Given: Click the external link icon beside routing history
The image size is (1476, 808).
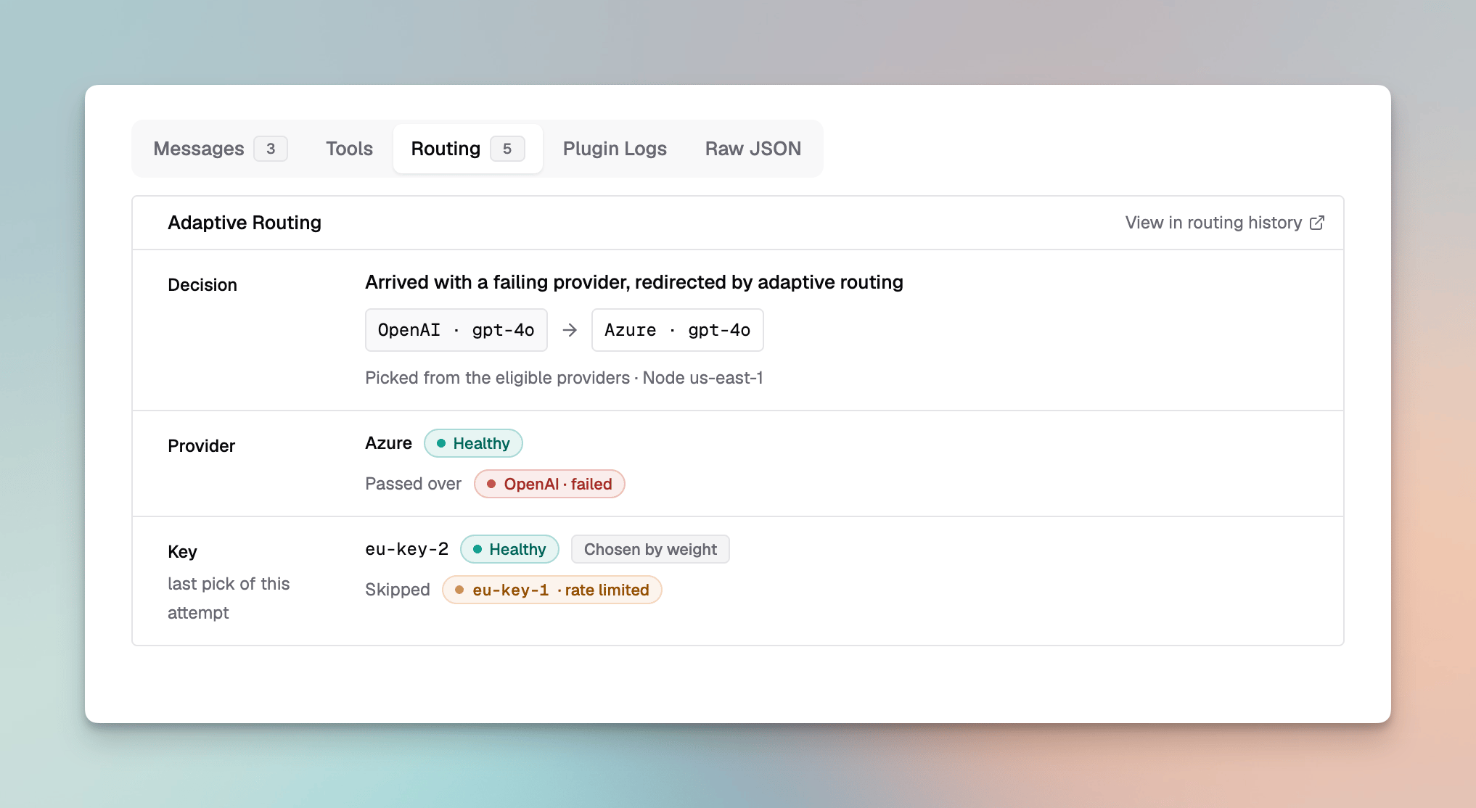Looking at the screenshot, I should point(1317,223).
